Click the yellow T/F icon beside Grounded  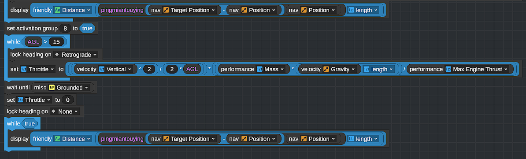pos(52,88)
